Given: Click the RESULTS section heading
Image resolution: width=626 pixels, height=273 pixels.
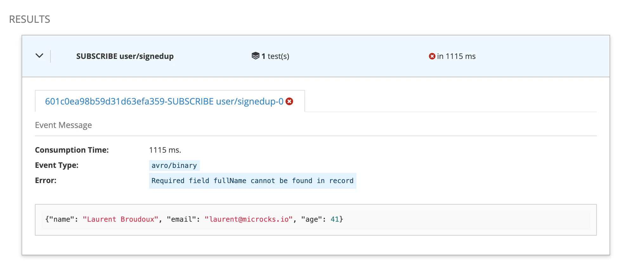Looking at the screenshot, I should click(29, 19).
